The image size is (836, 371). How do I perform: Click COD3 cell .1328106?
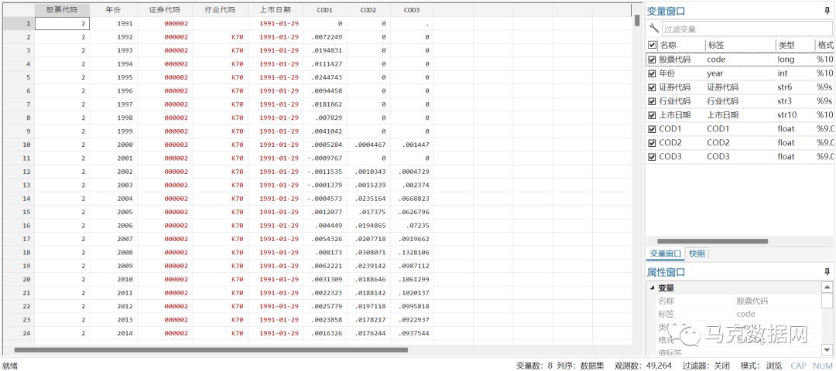411,252
